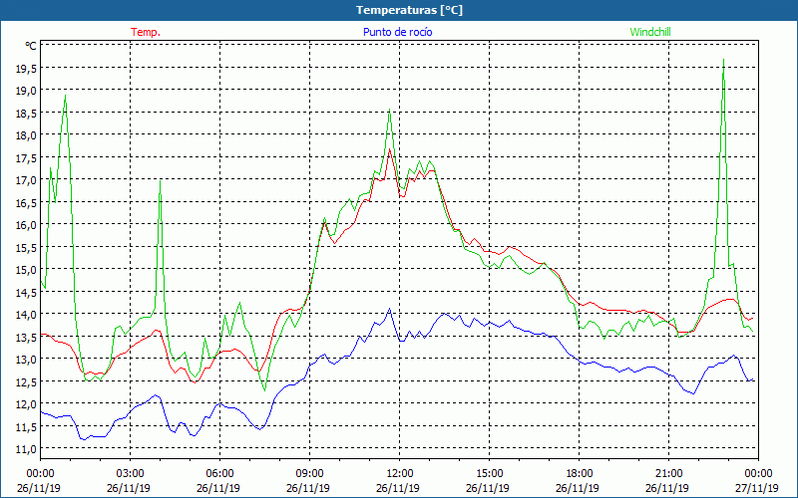Click the "00:00" time label above 26/11/19
Image resolution: width=798 pixels, height=498 pixels.
pyautogui.click(x=40, y=474)
